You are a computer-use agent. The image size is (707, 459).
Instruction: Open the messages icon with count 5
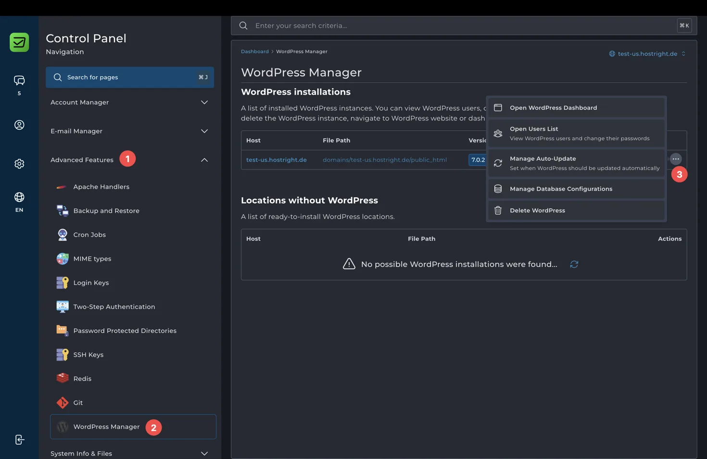tap(19, 80)
